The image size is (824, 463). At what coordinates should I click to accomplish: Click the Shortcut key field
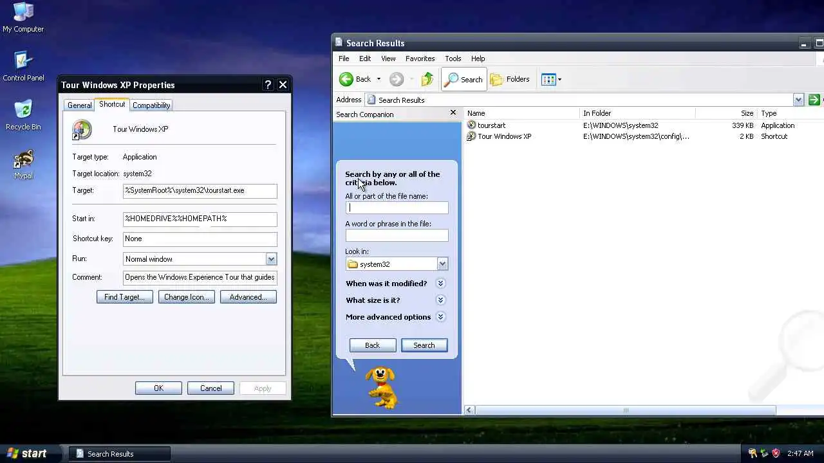[x=200, y=239]
